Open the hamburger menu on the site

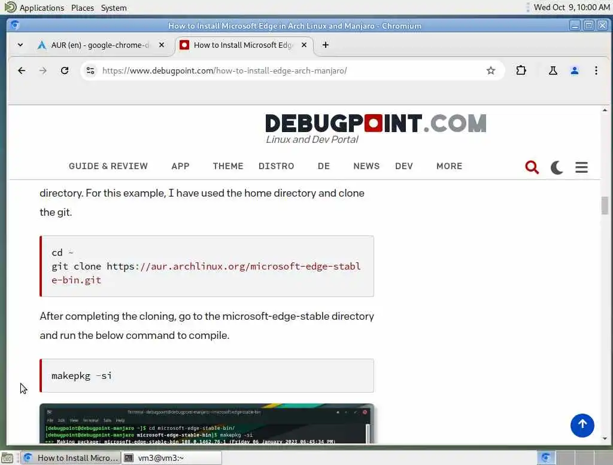pos(581,167)
